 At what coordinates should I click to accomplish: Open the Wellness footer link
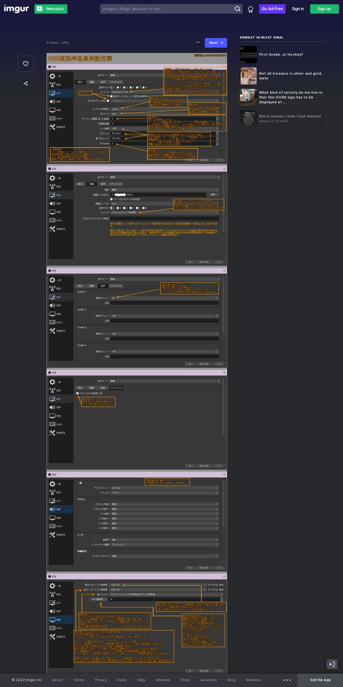coord(254,680)
